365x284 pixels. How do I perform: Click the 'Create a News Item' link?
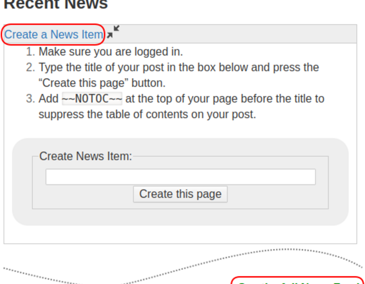(x=54, y=34)
